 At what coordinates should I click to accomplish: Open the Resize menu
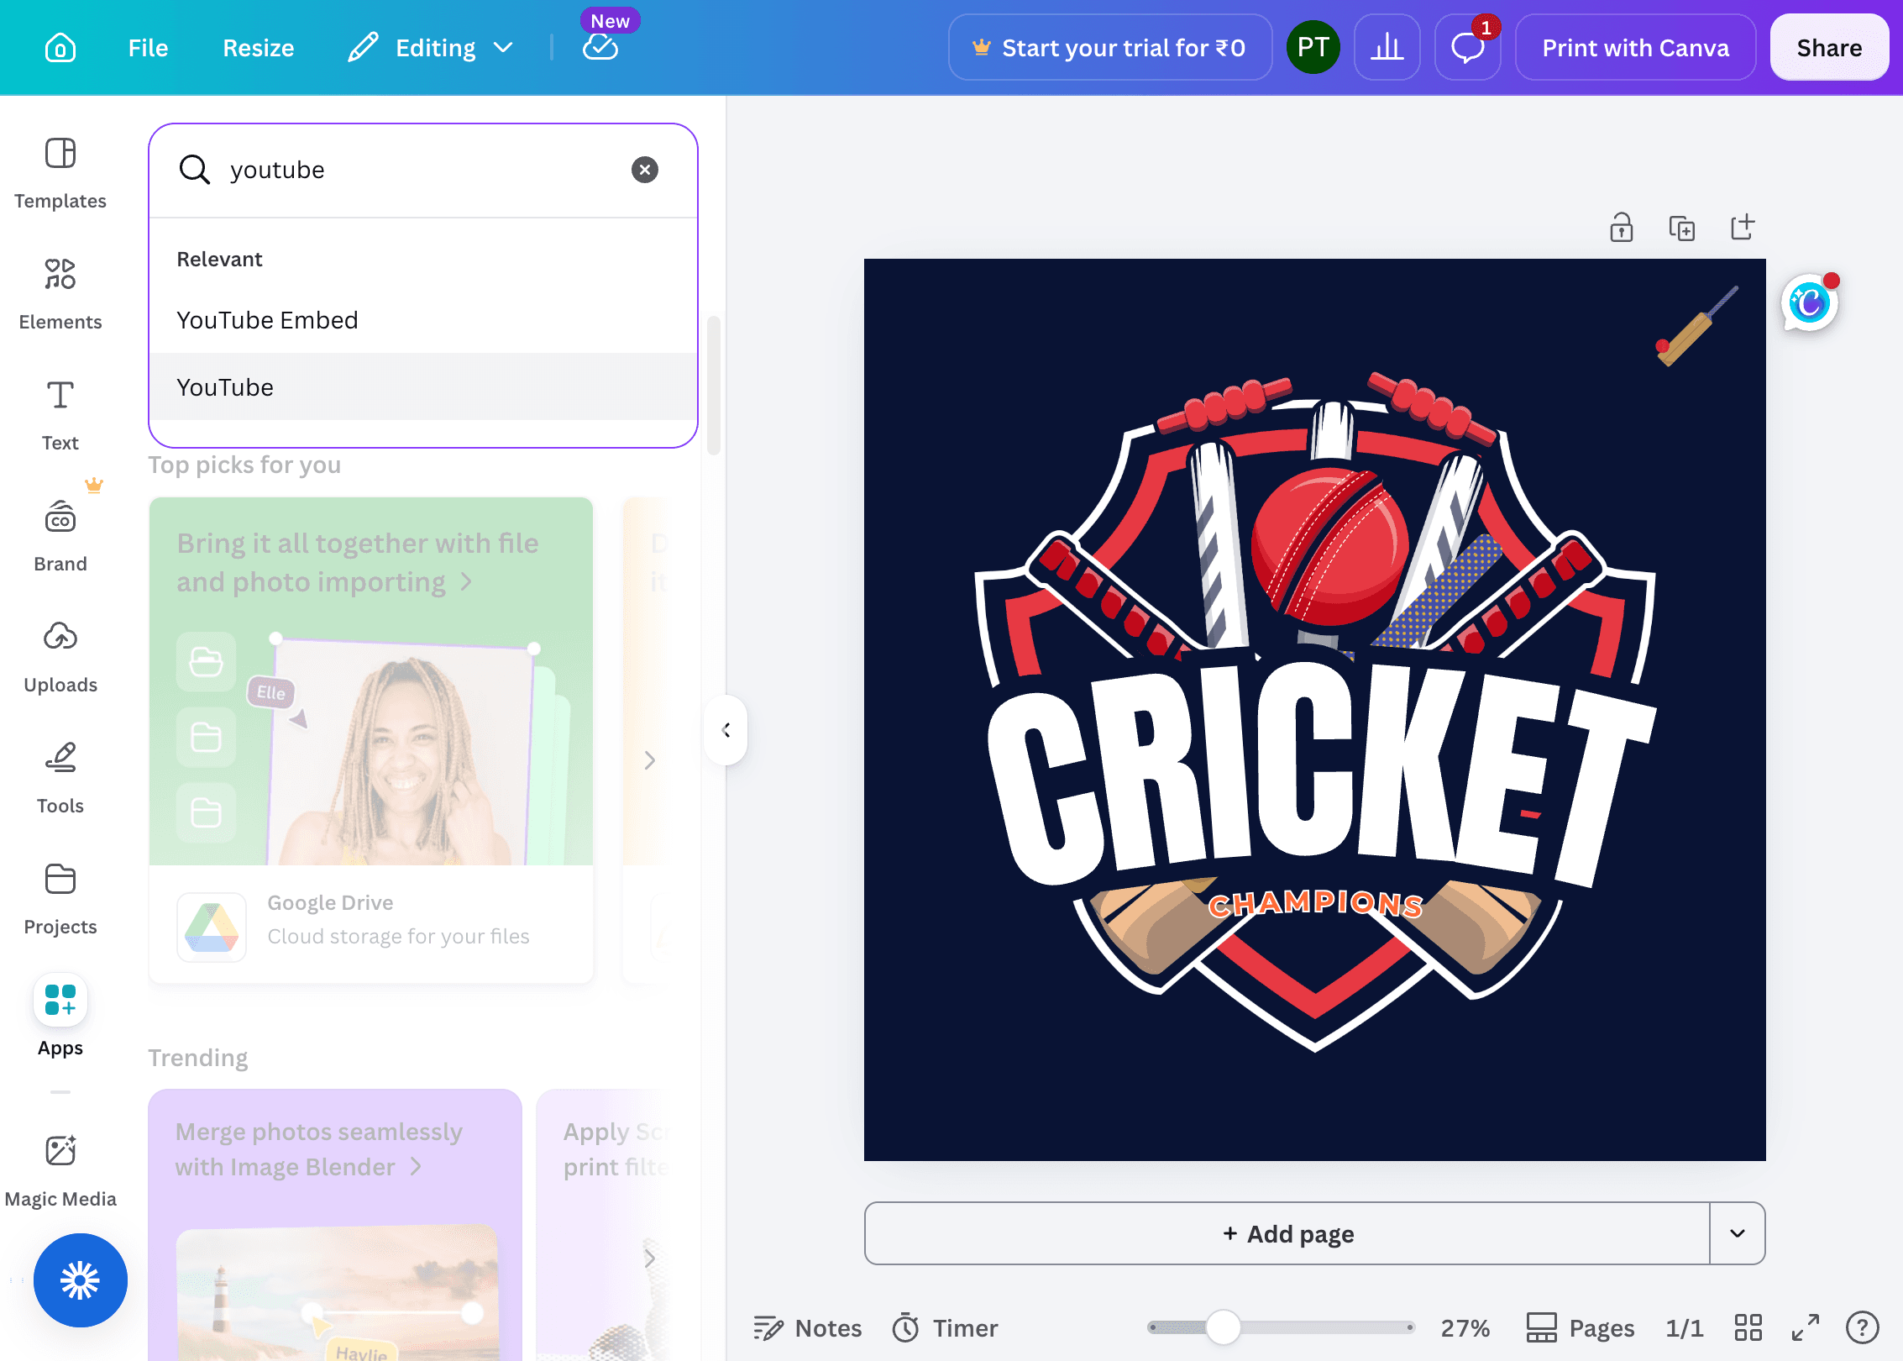tap(259, 48)
